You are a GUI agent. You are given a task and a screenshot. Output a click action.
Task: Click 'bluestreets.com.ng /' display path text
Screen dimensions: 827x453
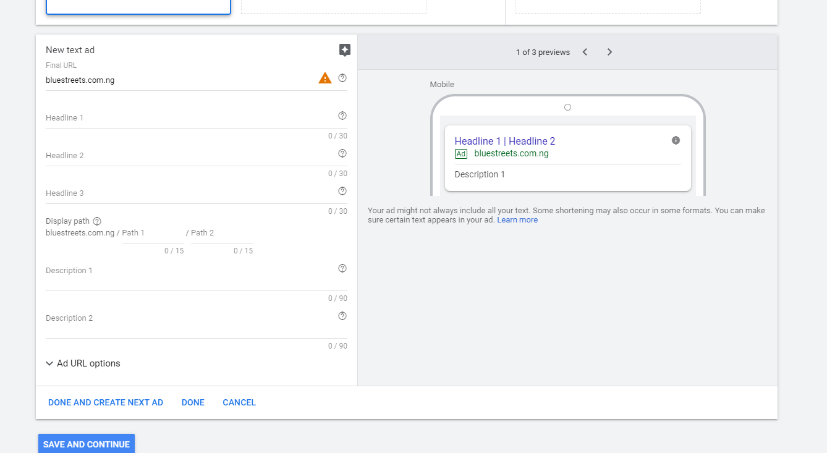pos(82,233)
